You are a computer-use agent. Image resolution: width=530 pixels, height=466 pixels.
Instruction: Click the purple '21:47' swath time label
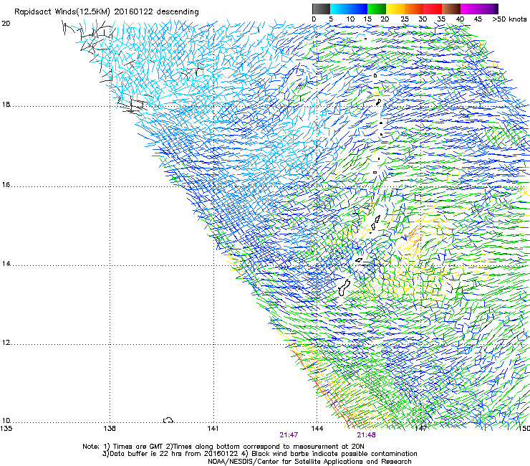click(289, 435)
